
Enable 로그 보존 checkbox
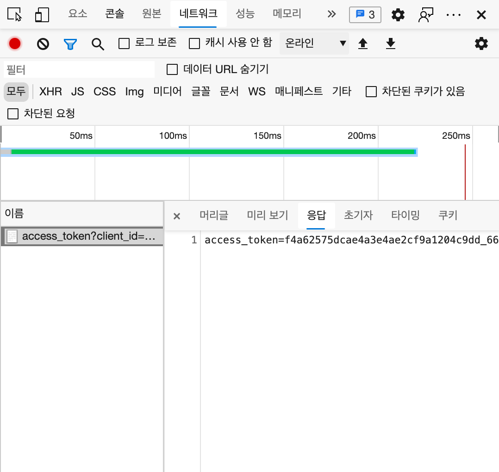pos(124,43)
